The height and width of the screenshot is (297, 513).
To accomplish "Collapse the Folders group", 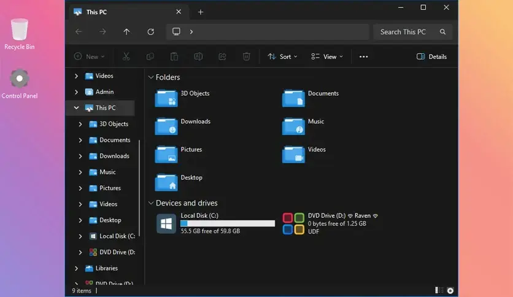I will coord(151,77).
